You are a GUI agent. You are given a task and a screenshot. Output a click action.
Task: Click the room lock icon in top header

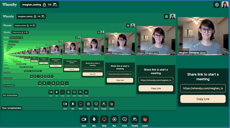(x=44, y=5)
